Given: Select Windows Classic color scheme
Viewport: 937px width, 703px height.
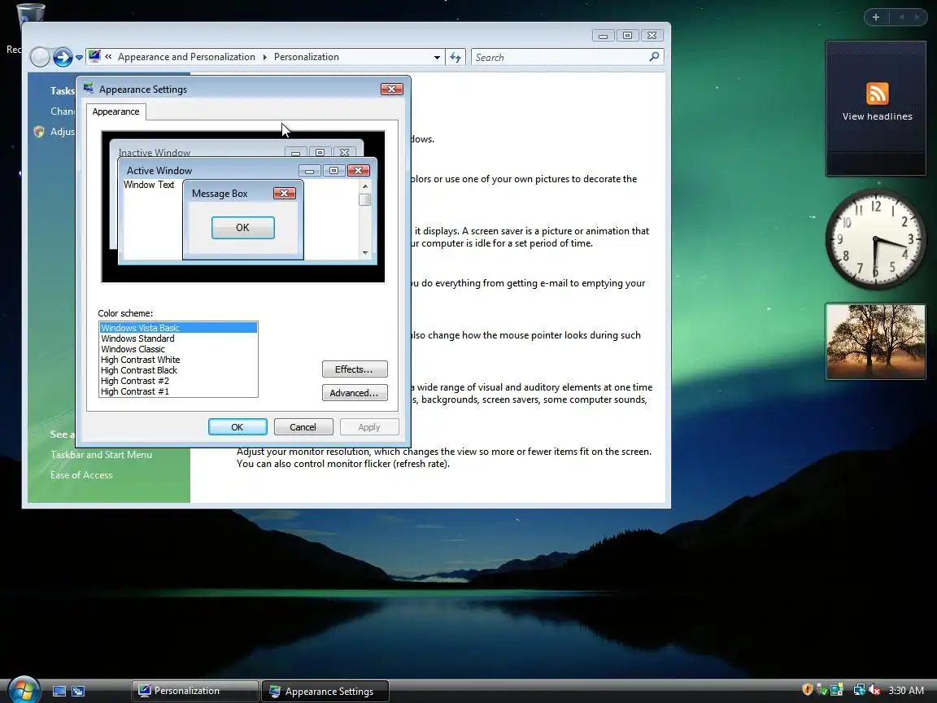Looking at the screenshot, I should coord(178,349).
